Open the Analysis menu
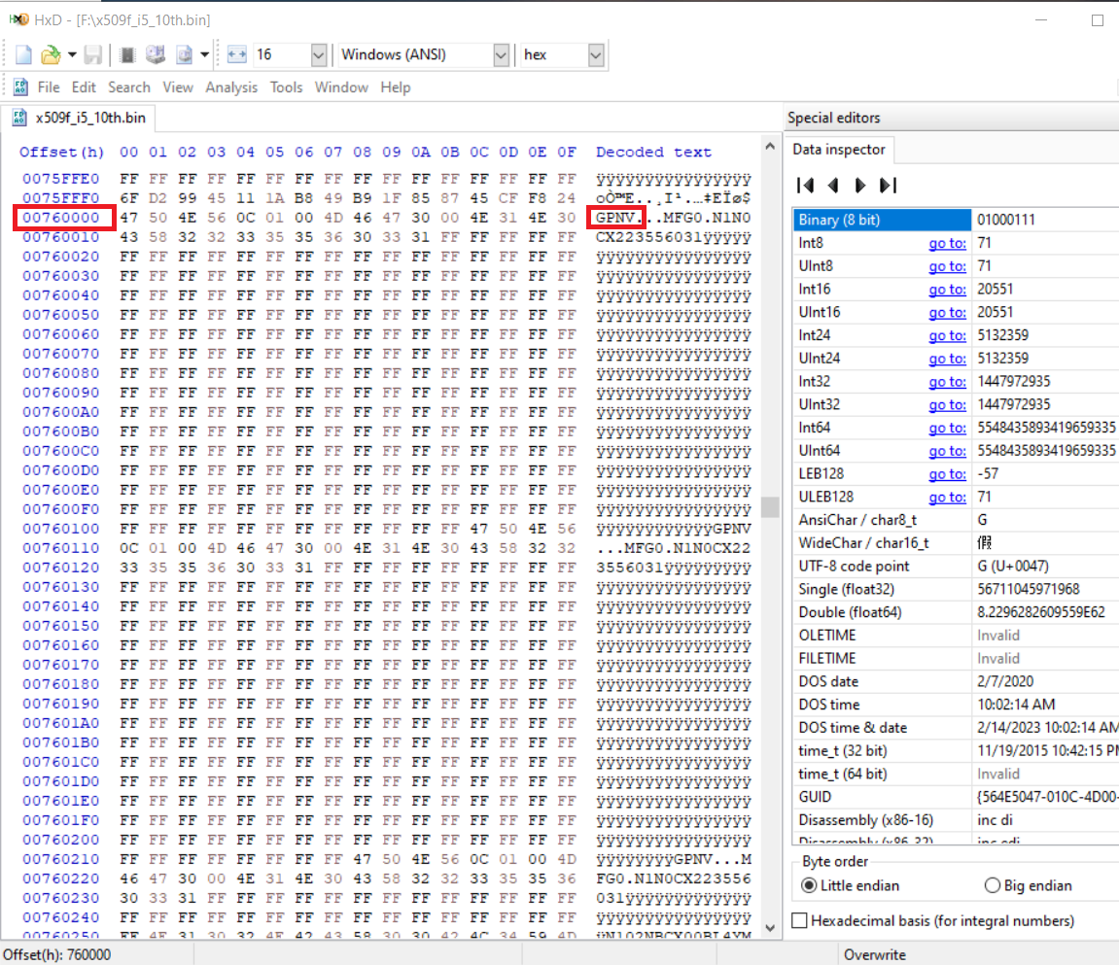 pyautogui.click(x=231, y=87)
